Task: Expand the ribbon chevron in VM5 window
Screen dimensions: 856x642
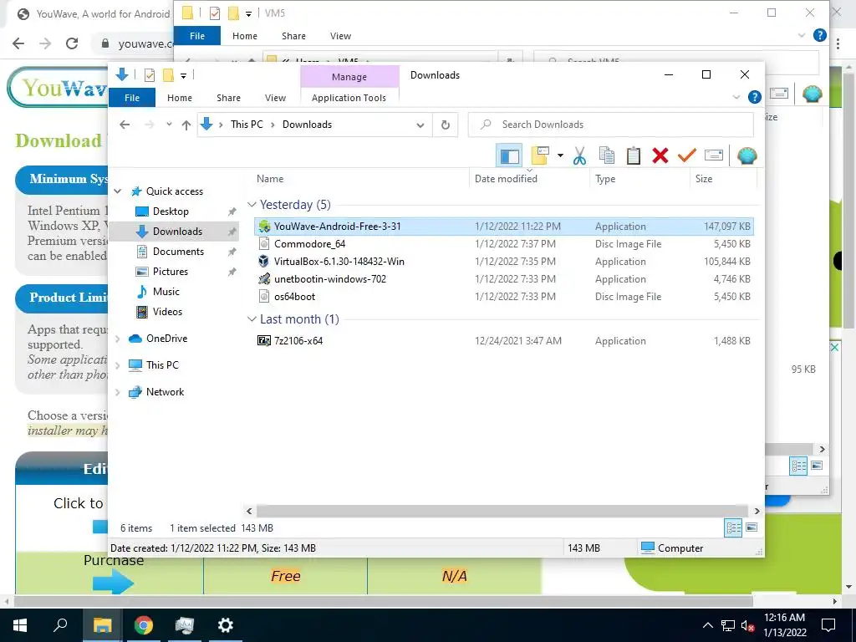Action: click(802, 35)
